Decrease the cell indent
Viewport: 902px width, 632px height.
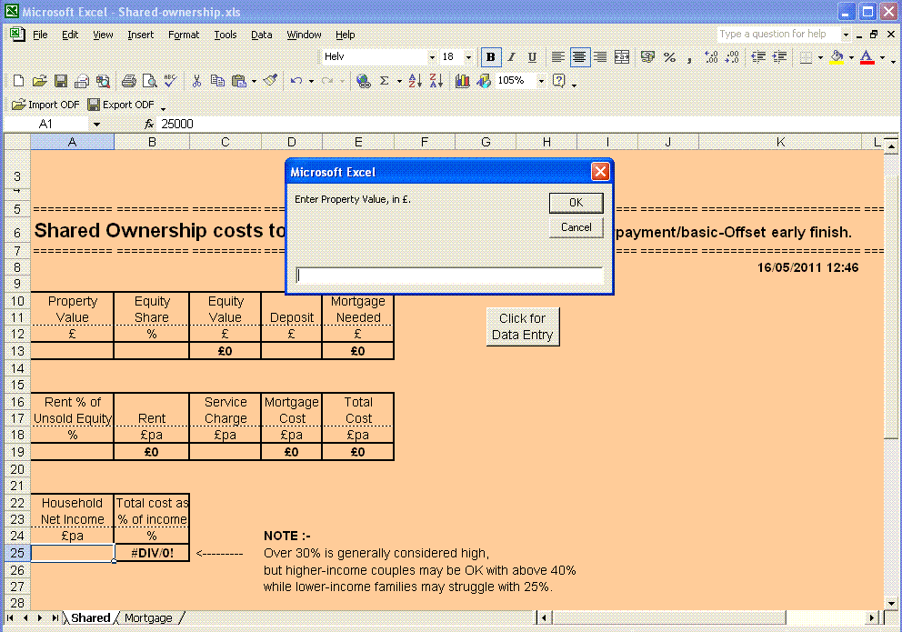pyautogui.click(x=758, y=57)
